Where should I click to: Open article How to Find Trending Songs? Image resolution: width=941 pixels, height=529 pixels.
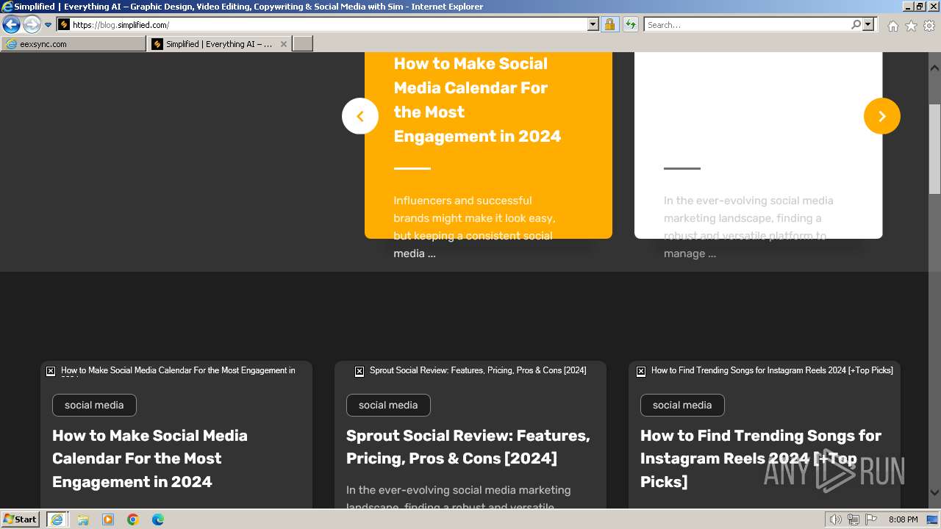click(761, 458)
